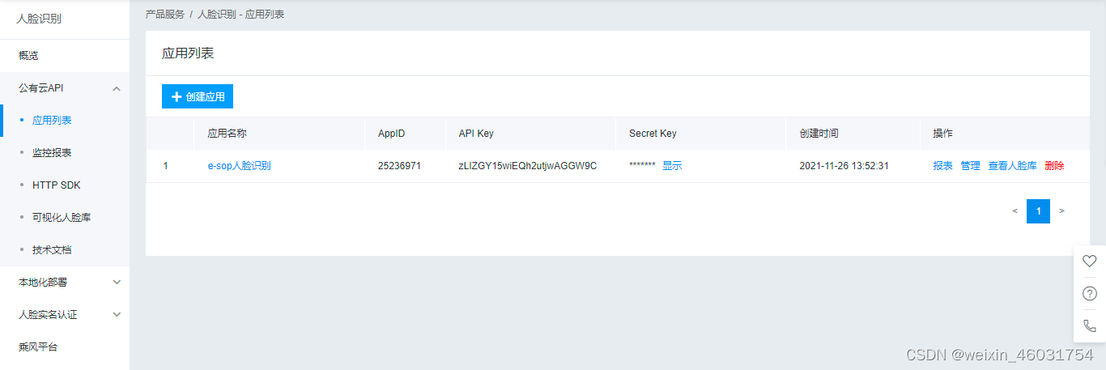The image size is (1106, 370).
Task: Expand the 本地化部署 section
Action: tap(117, 283)
